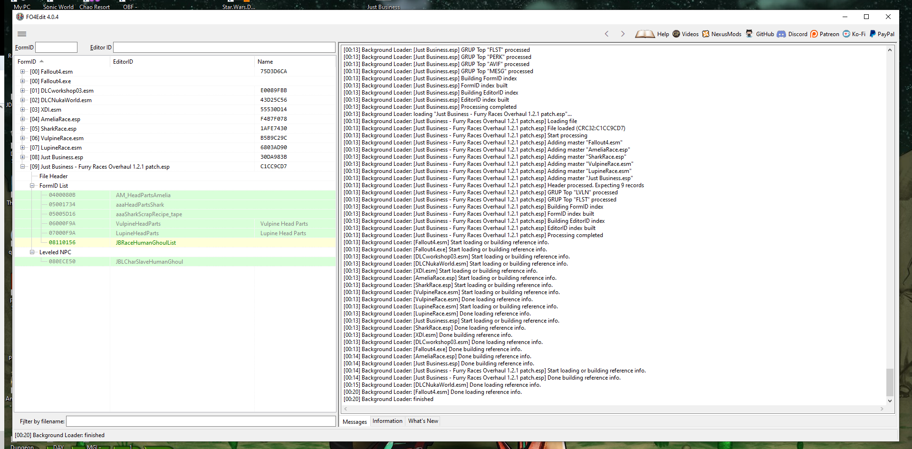This screenshot has width=912, height=449.
Task: Collapse the [09] Furry Races Overhaul patch node
Action: click(x=22, y=167)
